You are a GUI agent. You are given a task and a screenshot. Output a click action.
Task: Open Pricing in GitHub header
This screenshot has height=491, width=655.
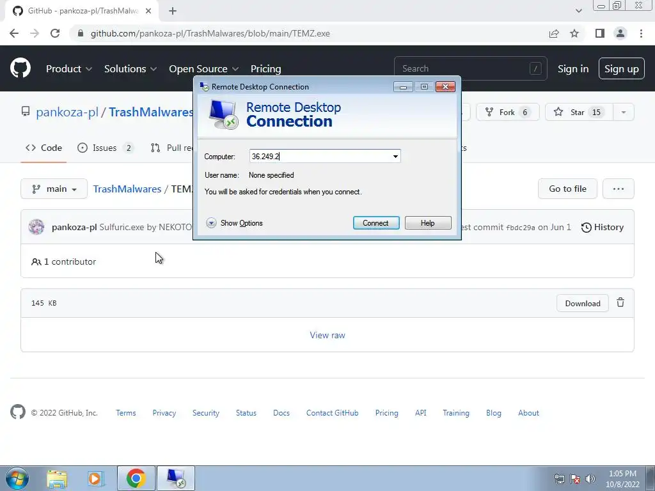pyautogui.click(x=265, y=68)
